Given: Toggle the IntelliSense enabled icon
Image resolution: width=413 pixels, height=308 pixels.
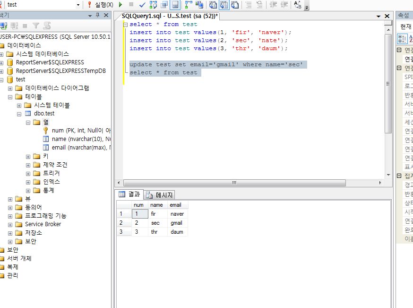Looking at the screenshot, I should pos(175,4).
